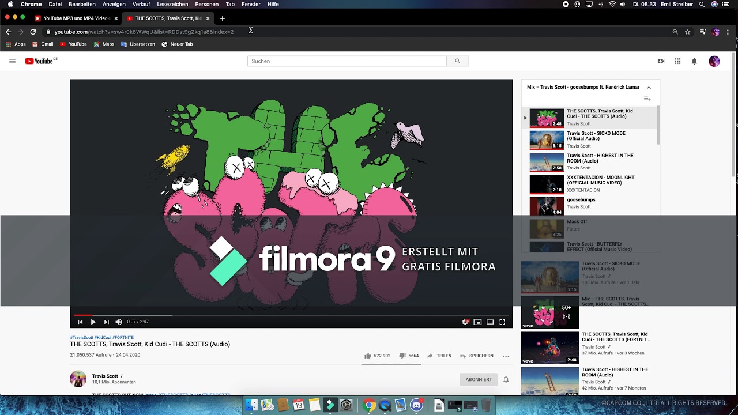Play the video with the play button
This screenshot has width=738, height=415.
click(93, 322)
